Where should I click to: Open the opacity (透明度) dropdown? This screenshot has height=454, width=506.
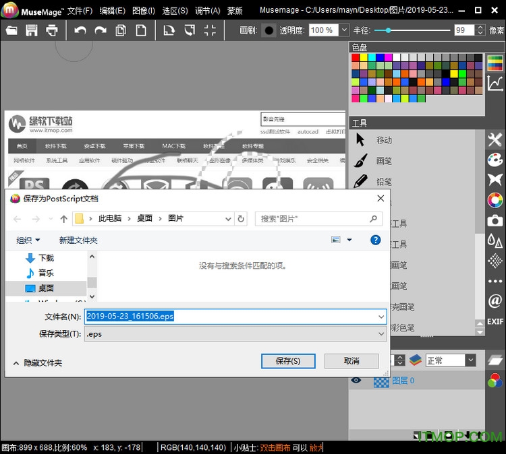click(344, 30)
